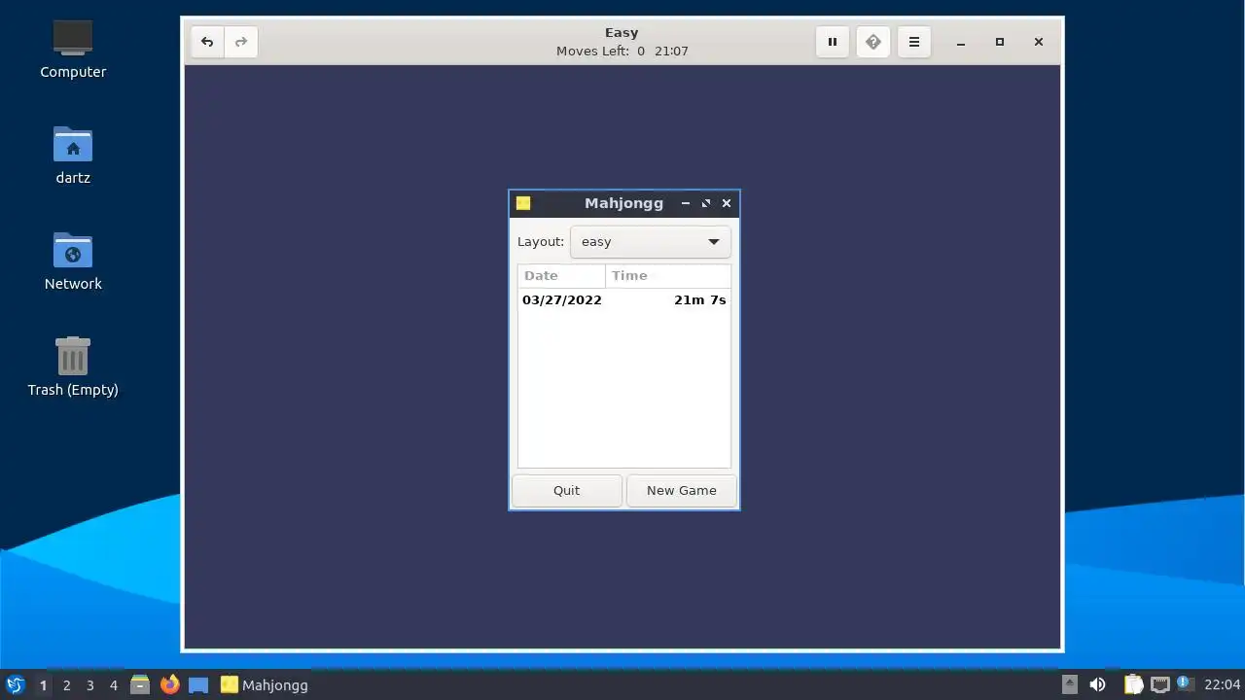The width and height of the screenshot is (1245, 700).
Task: Click the removable media eject tray icon
Action: coord(1069,684)
